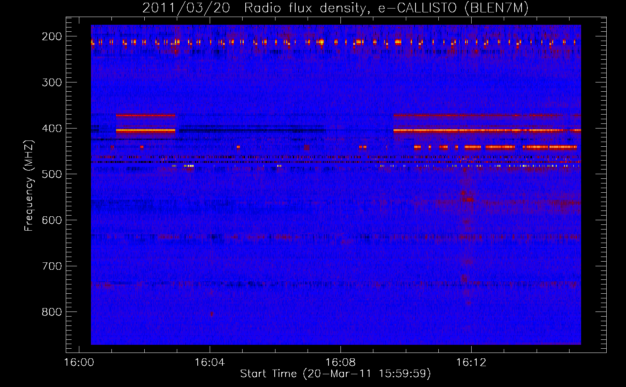Click the 700 frequency tick label
626x387 pixels.
point(51,266)
